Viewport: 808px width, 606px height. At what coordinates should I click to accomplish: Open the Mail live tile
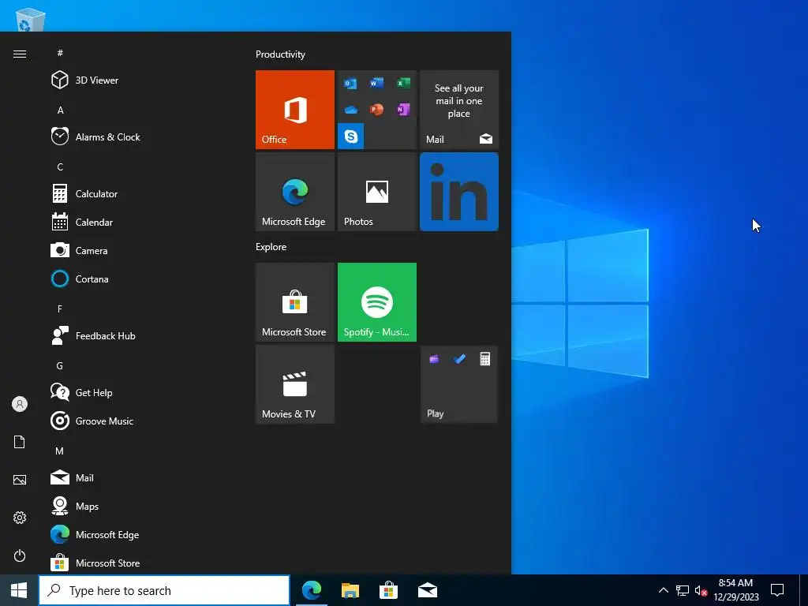pos(459,110)
